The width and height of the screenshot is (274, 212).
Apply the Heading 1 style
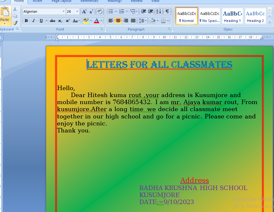(232, 16)
